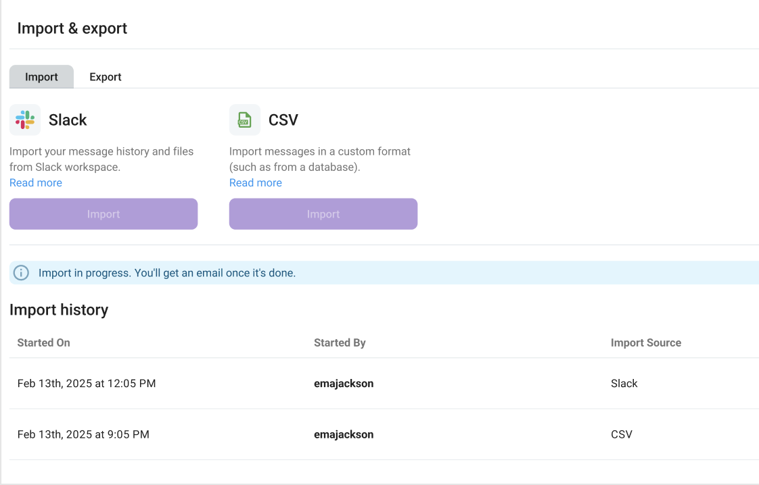The height and width of the screenshot is (485, 759).
Task: Click the Import button under Slack
Action: [103, 213]
